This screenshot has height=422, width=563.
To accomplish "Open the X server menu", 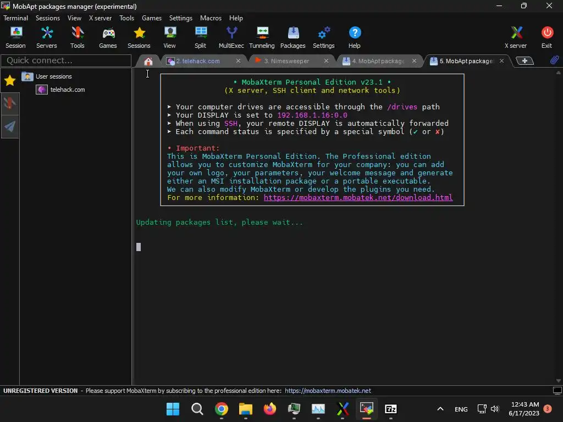I will point(100,18).
